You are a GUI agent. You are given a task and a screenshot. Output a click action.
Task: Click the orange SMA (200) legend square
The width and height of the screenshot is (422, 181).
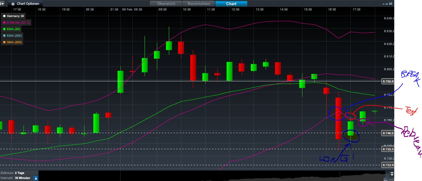click(4, 42)
